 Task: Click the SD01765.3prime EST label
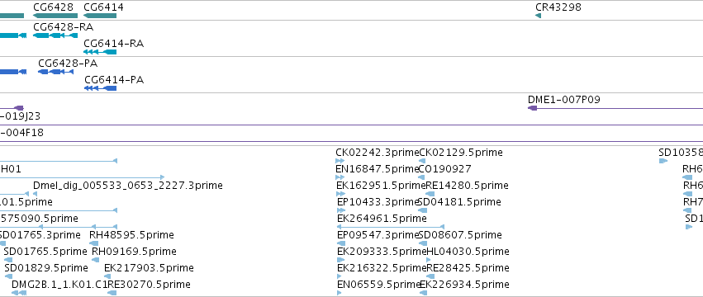(40, 235)
